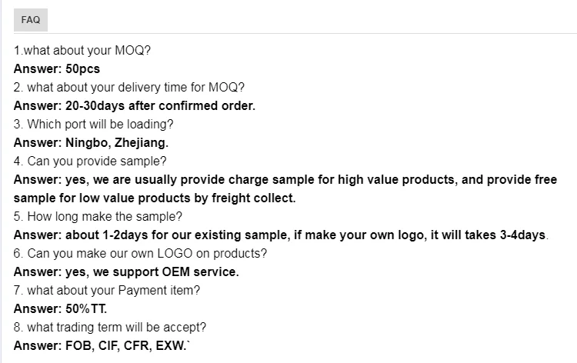Click the question about delivery time for MOQ
577x363 pixels.
[129, 88]
